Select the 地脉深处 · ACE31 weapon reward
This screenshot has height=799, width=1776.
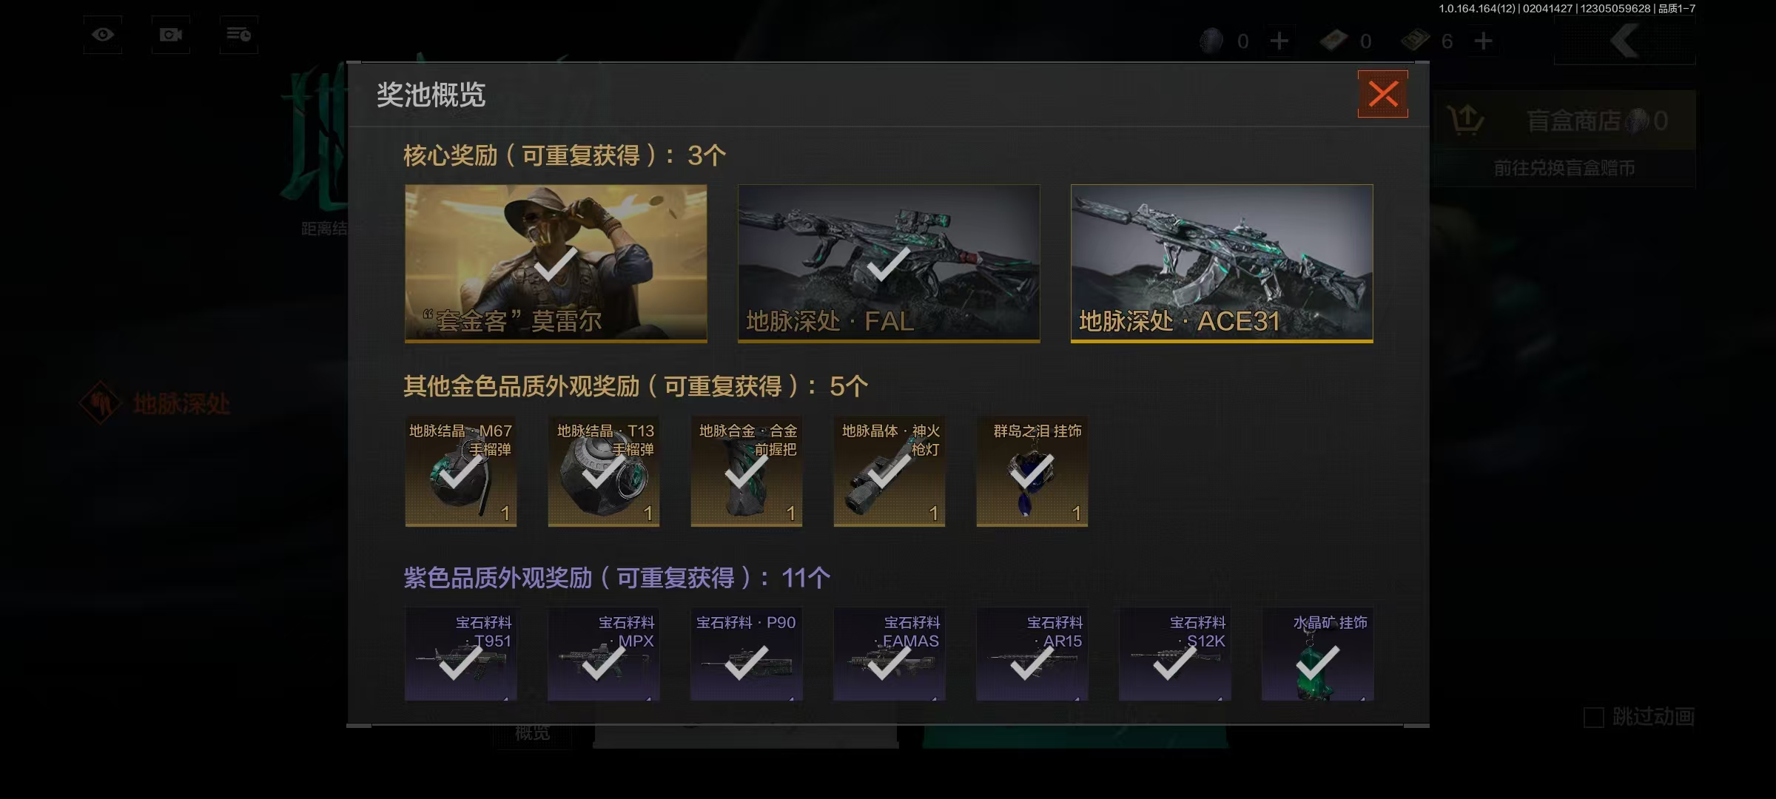[1222, 263]
